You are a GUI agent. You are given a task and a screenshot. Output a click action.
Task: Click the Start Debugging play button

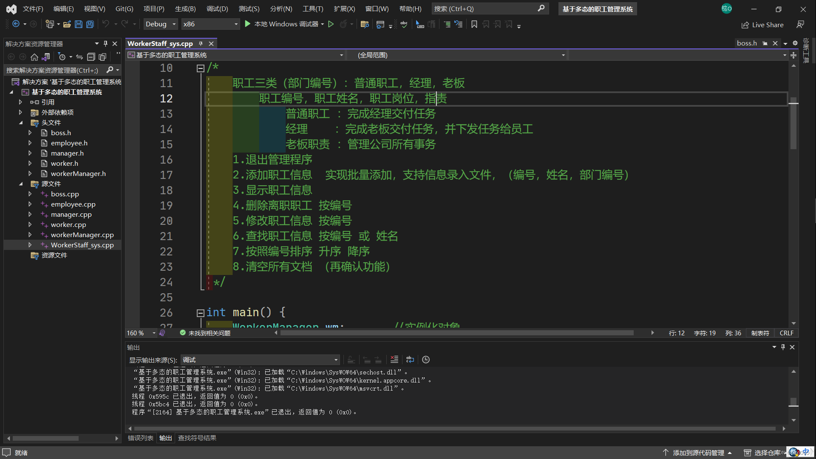pos(247,24)
